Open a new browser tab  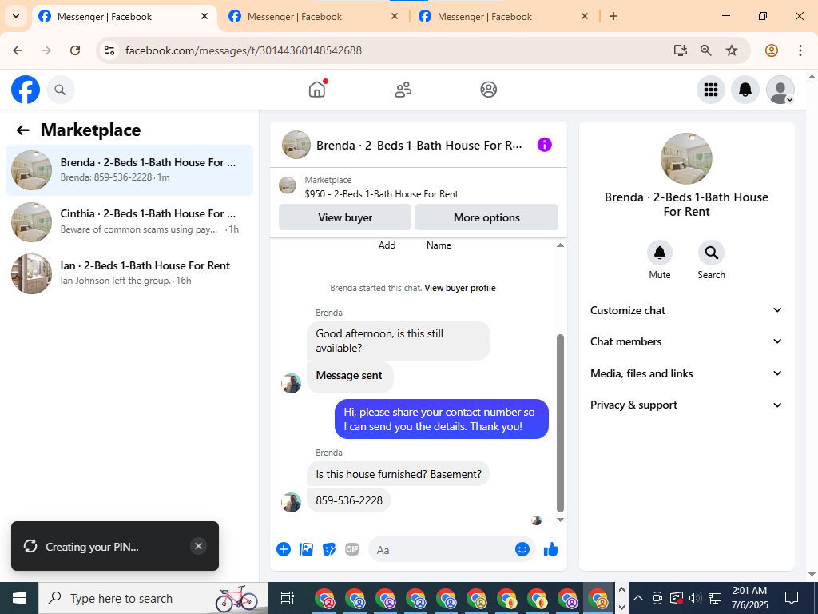pos(613,16)
